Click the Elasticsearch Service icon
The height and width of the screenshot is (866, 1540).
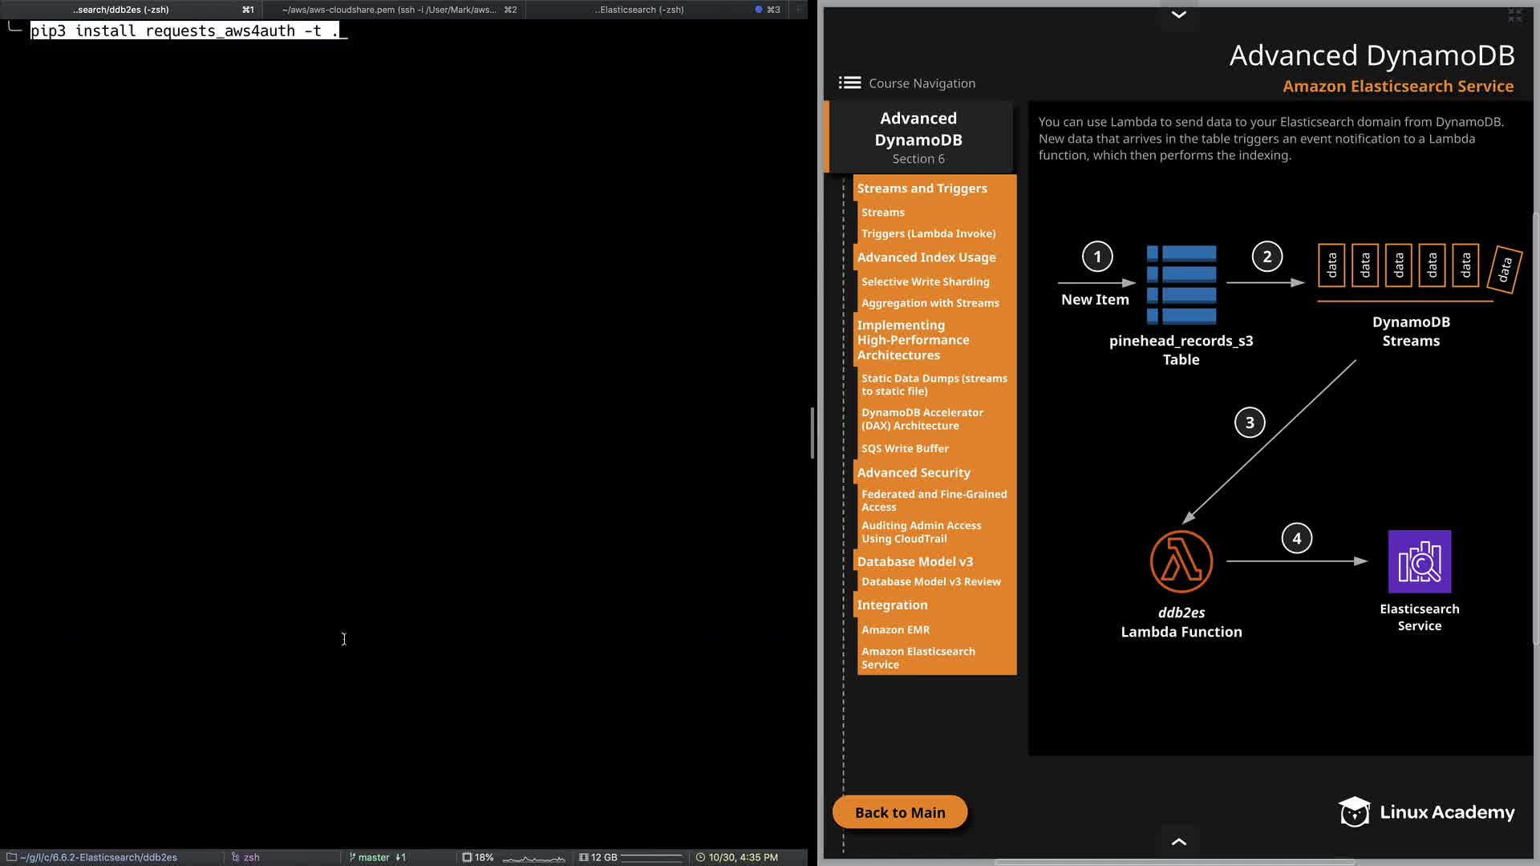(x=1419, y=561)
